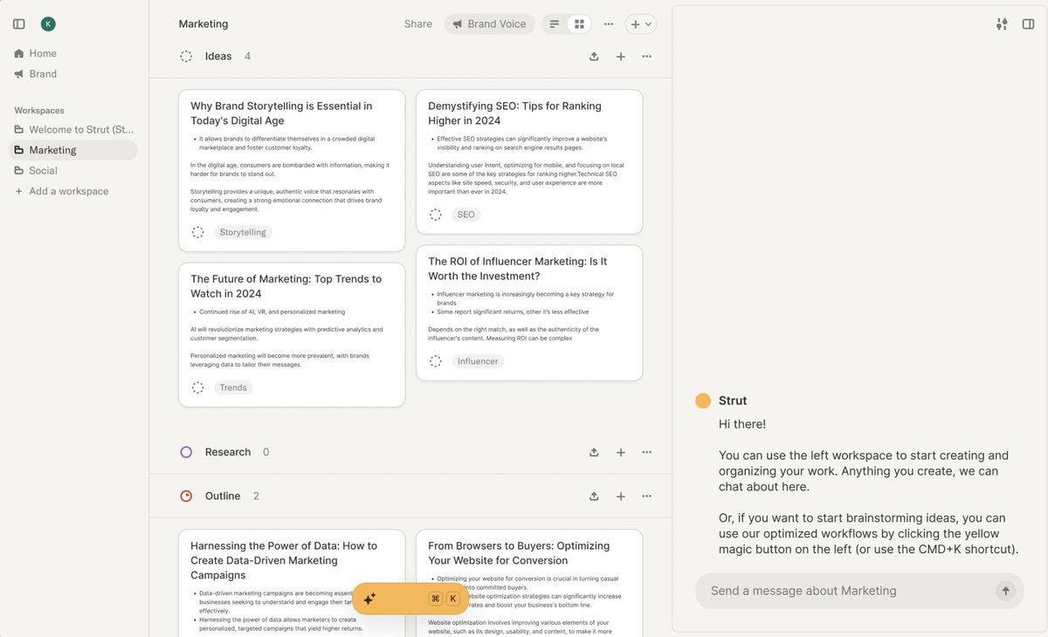Export the Ideas section
The height and width of the screenshot is (637, 1048).
coord(594,57)
